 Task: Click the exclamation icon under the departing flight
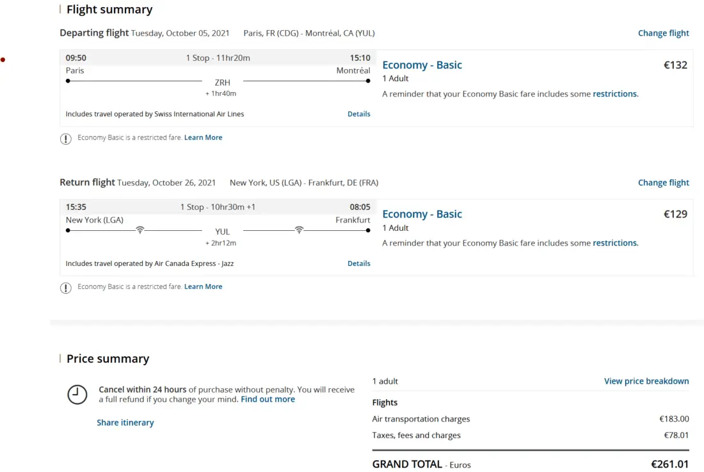point(65,139)
